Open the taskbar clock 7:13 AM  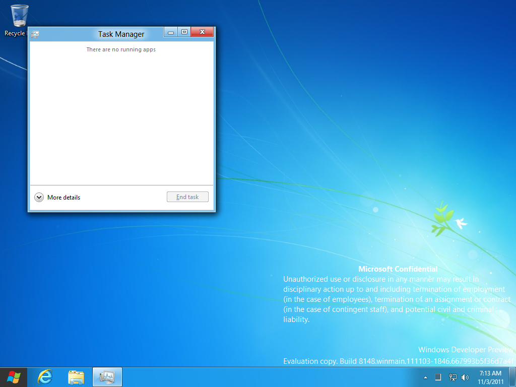point(490,377)
